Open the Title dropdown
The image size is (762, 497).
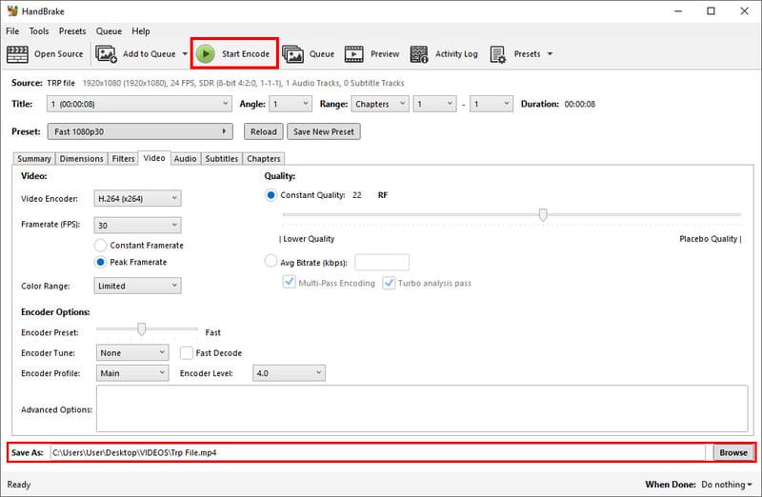pyautogui.click(x=138, y=104)
